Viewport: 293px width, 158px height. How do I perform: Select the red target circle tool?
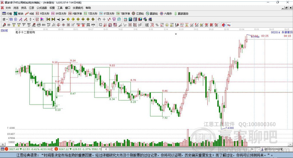58,25
